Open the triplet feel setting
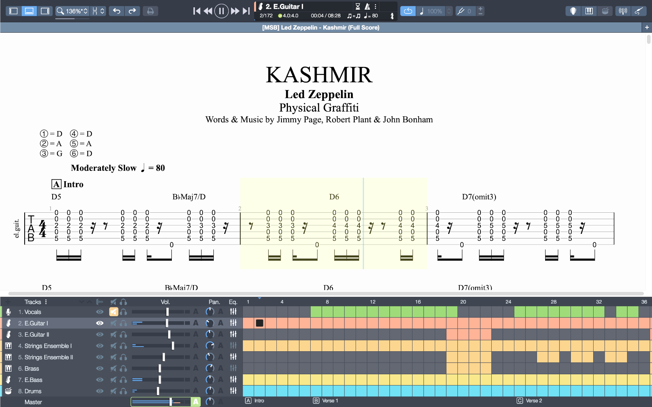This screenshot has height=407, width=652. click(354, 16)
